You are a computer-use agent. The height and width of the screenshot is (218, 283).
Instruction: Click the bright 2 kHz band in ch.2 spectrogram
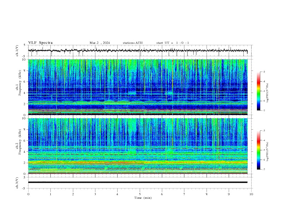click(138, 162)
